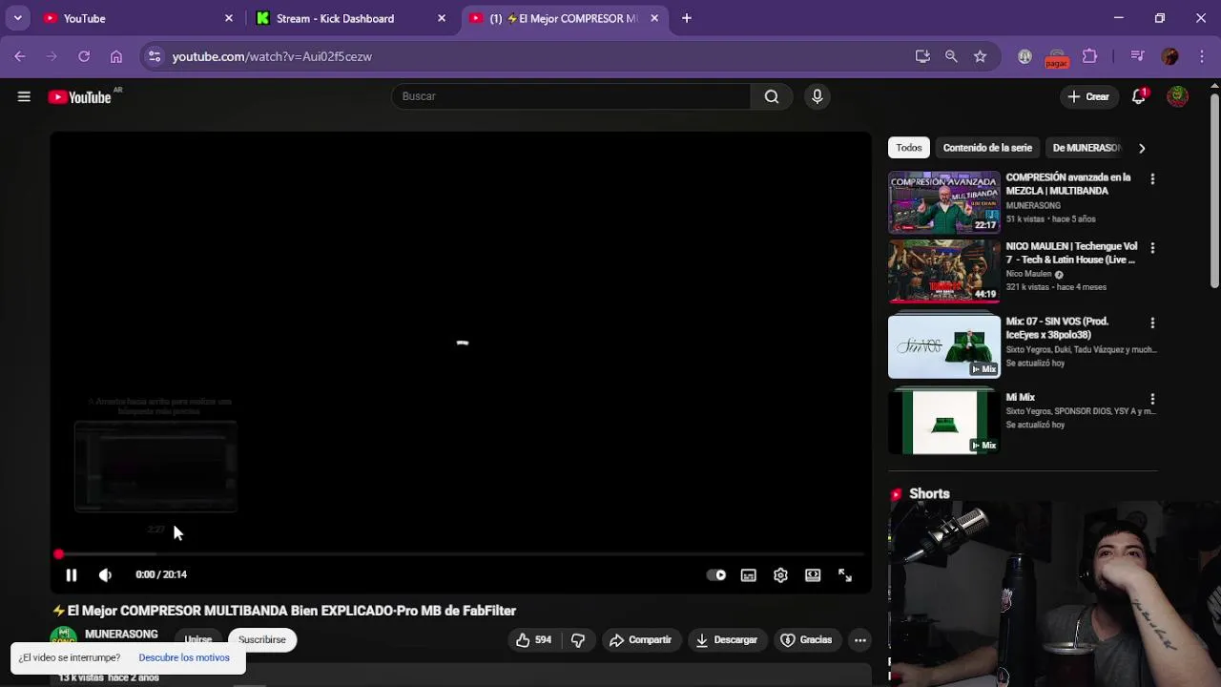Reload the page
The image size is (1221, 687).
point(84,56)
